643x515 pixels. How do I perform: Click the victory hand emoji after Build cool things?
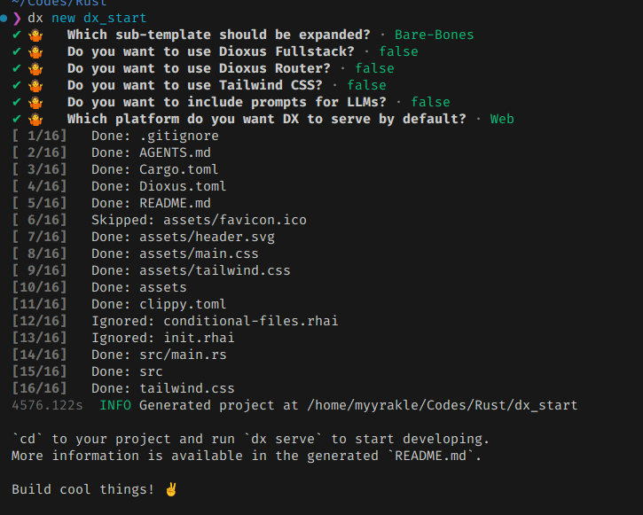tap(171, 489)
